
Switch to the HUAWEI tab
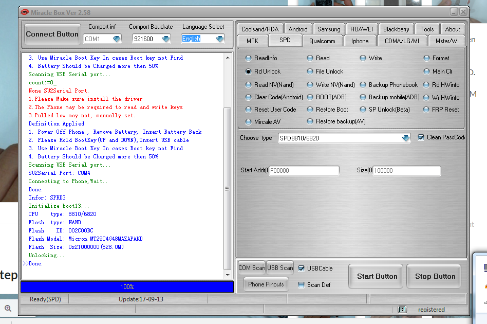[362, 29]
